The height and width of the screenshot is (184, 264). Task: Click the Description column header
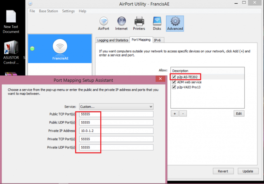tap(207, 71)
